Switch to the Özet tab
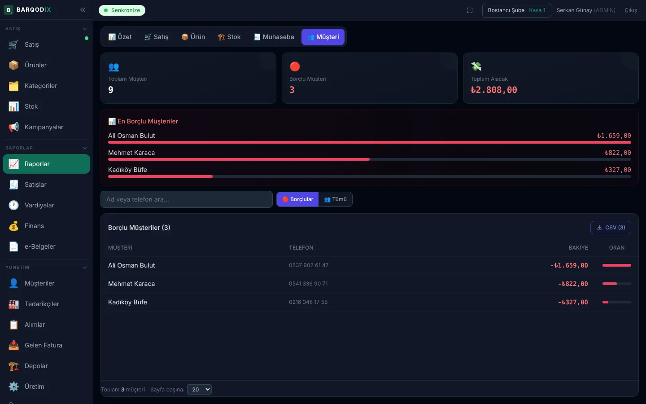Image resolution: width=646 pixels, height=404 pixels. point(120,37)
